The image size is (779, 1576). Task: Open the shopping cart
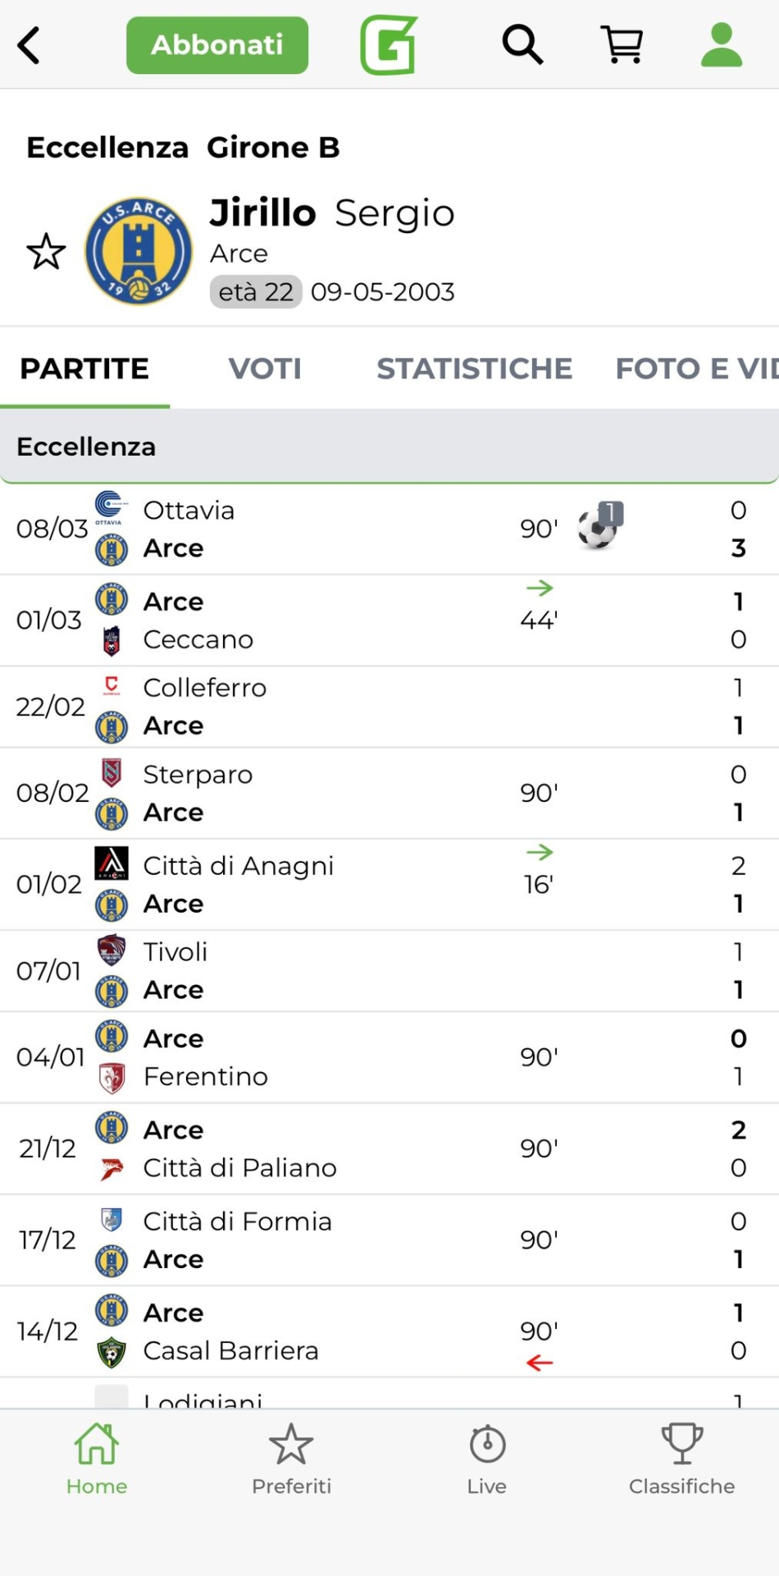coord(622,44)
